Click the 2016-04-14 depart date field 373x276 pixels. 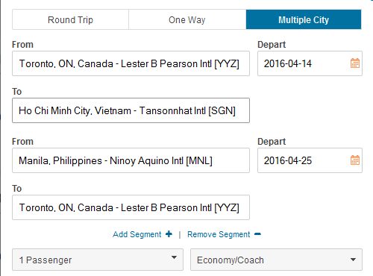pyautogui.click(x=310, y=63)
